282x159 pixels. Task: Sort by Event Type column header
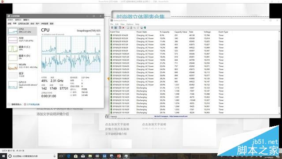coord(225,32)
